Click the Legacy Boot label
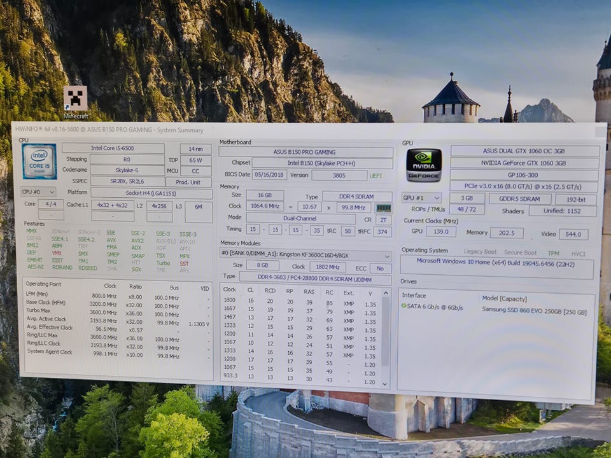Image resolution: width=611 pixels, height=458 pixels. (480, 252)
